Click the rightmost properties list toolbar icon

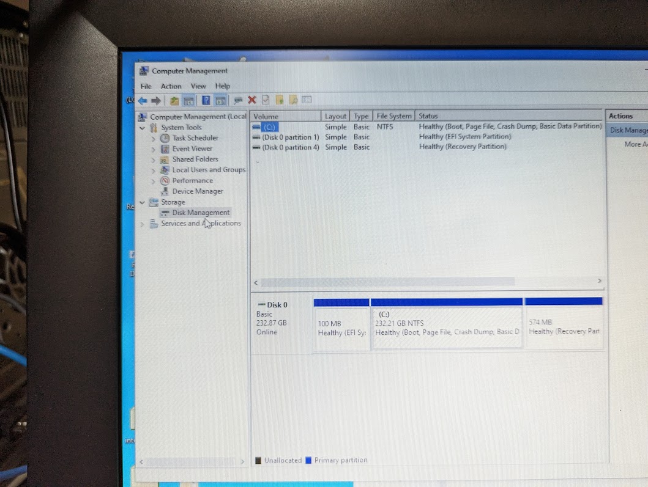coord(305,100)
